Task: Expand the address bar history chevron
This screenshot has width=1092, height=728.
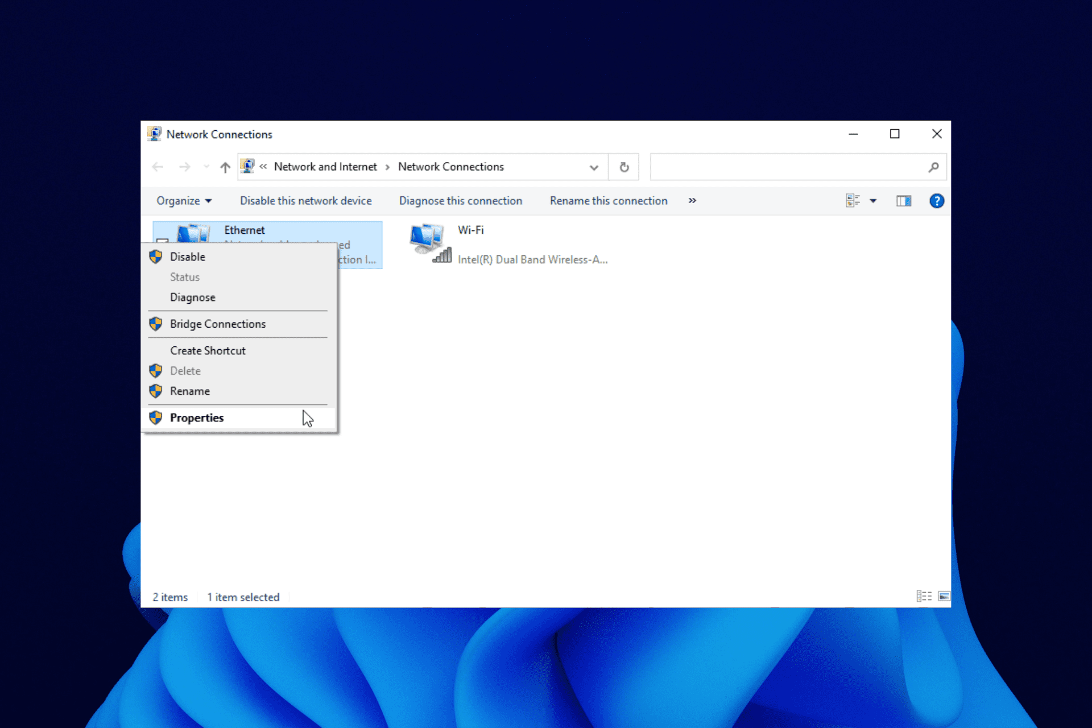Action: (x=594, y=167)
